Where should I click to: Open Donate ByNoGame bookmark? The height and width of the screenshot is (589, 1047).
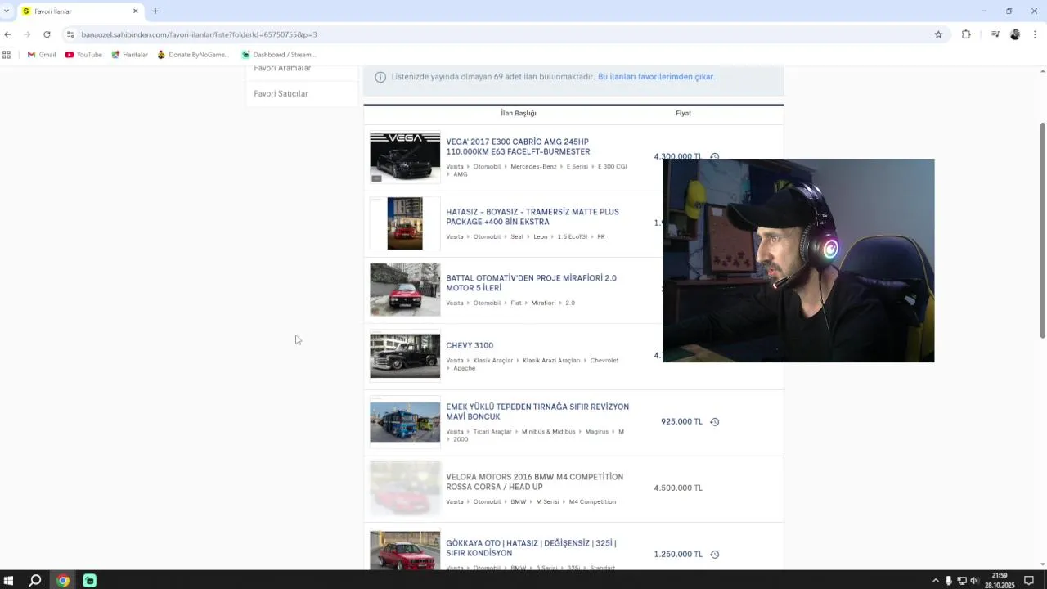point(193,55)
